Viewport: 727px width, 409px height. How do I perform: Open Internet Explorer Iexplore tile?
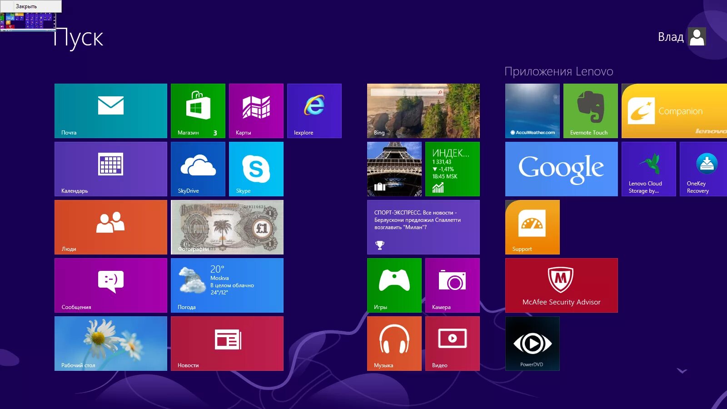pos(314,111)
